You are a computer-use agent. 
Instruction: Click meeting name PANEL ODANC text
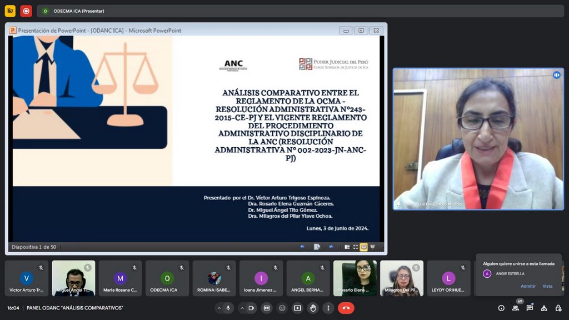pyautogui.click(x=75, y=308)
